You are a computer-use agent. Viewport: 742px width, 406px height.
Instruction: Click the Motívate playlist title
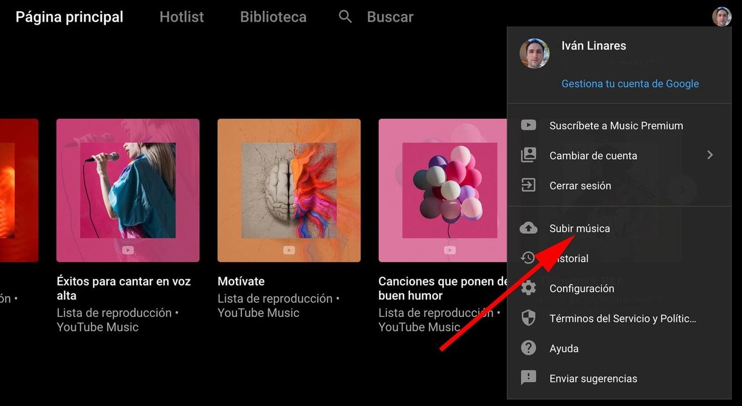[x=241, y=282]
